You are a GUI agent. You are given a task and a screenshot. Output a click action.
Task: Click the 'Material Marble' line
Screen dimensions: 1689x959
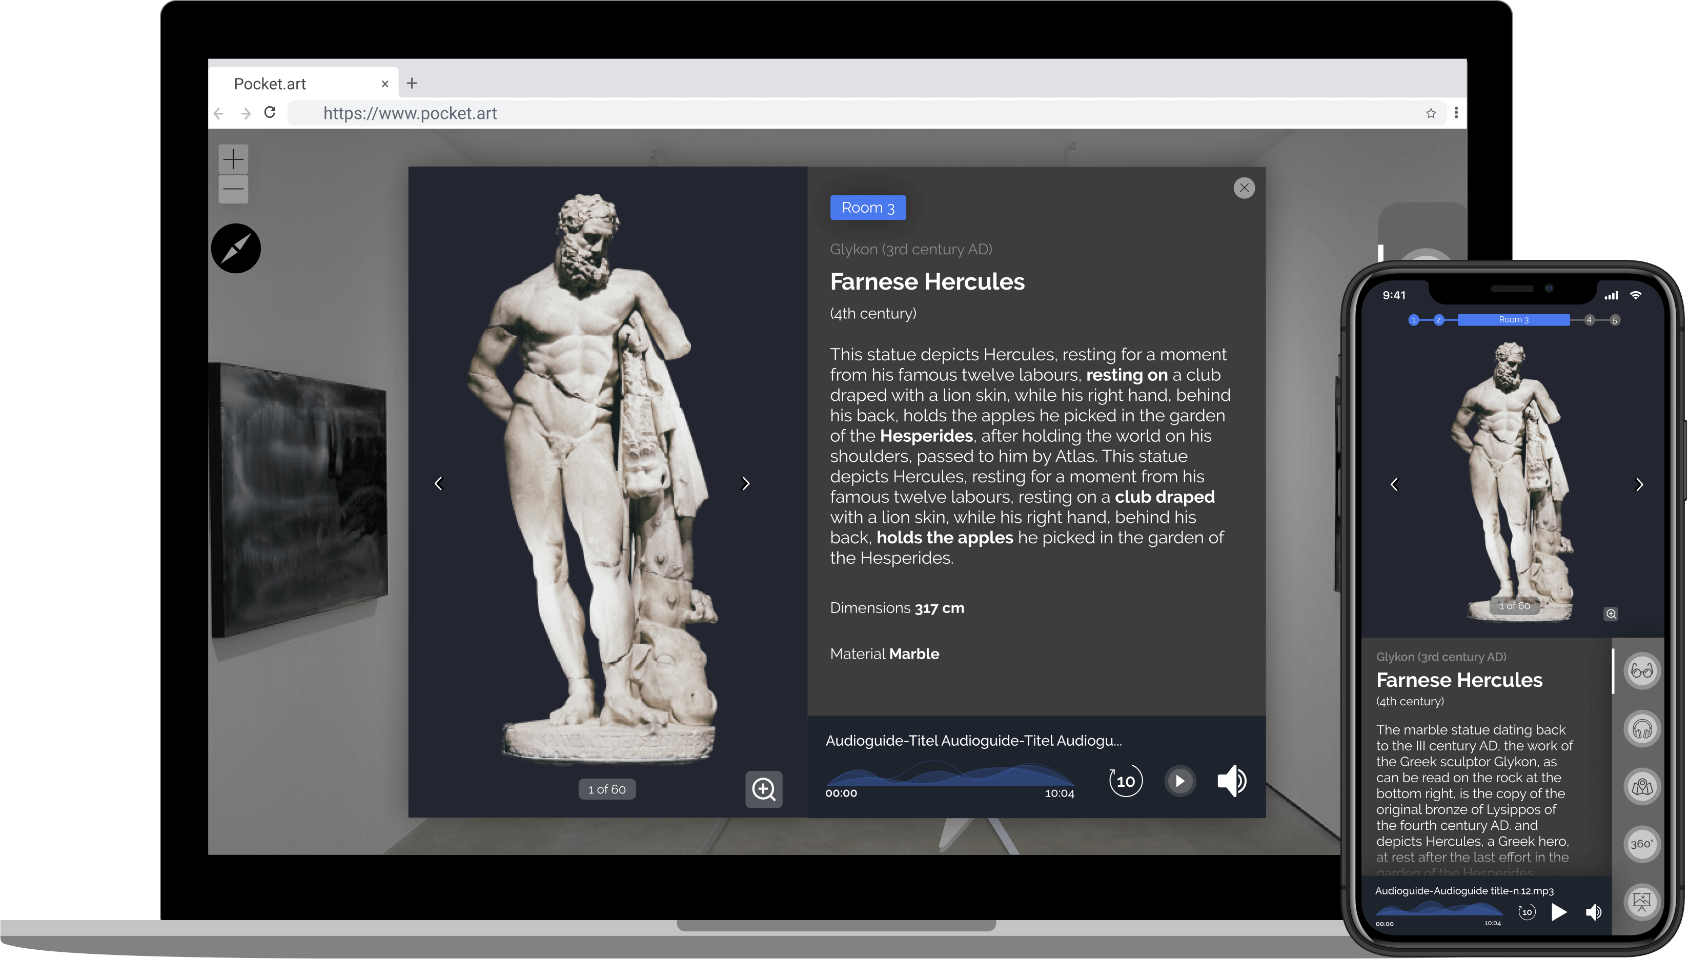pyautogui.click(x=884, y=654)
